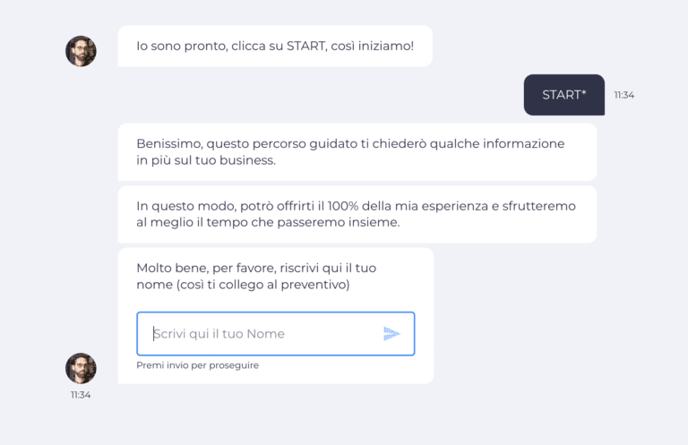This screenshot has width=688, height=445.
Task: Click 'tempo che passeremo insieme' text
Action: pos(303,222)
